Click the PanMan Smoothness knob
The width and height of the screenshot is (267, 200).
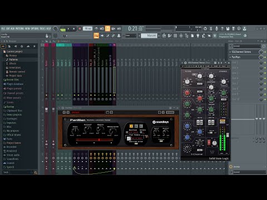[112, 132]
